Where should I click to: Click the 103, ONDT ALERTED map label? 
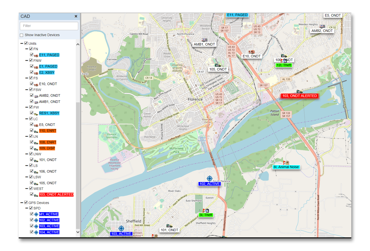tap(299, 96)
